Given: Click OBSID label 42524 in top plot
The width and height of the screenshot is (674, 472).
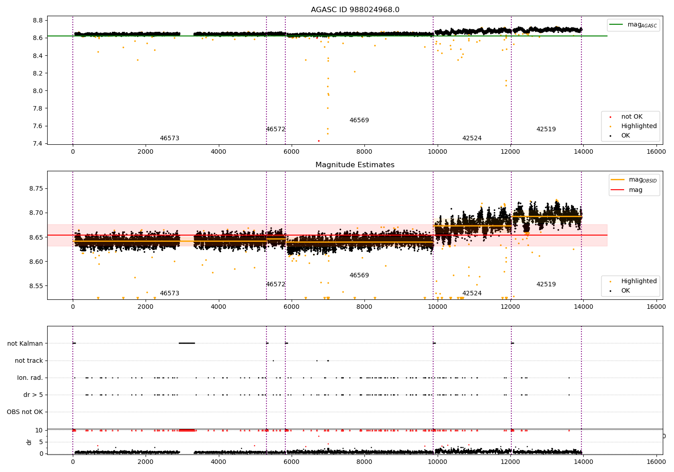Looking at the screenshot, I should point(472,138).
